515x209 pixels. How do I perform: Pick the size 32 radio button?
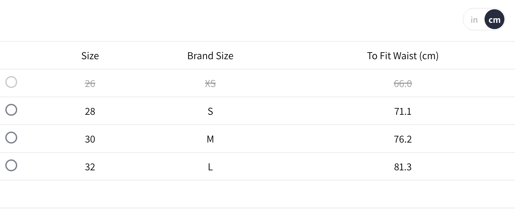[11, 165]
